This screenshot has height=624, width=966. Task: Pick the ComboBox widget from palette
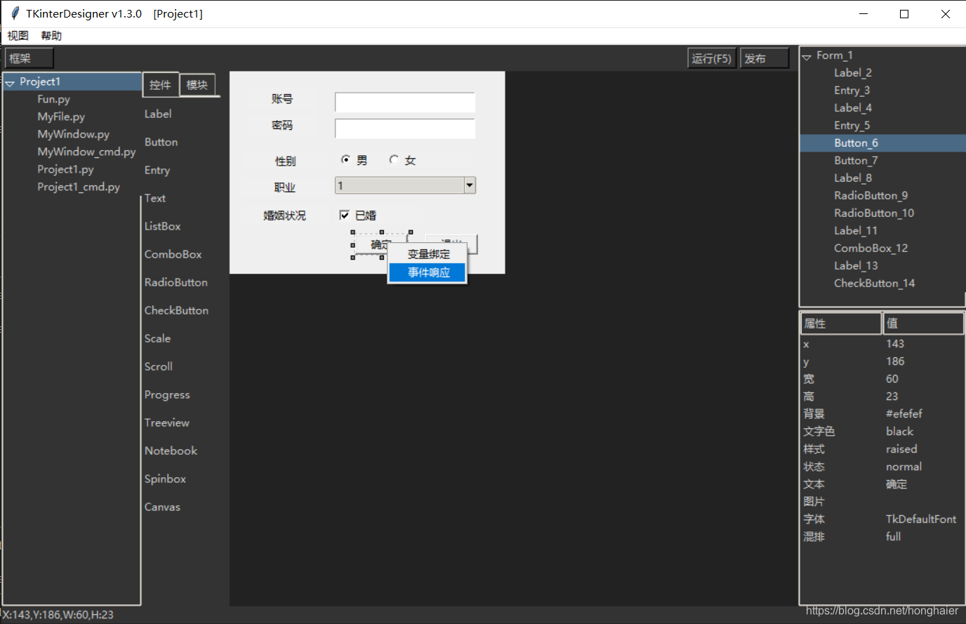(173, 254)
